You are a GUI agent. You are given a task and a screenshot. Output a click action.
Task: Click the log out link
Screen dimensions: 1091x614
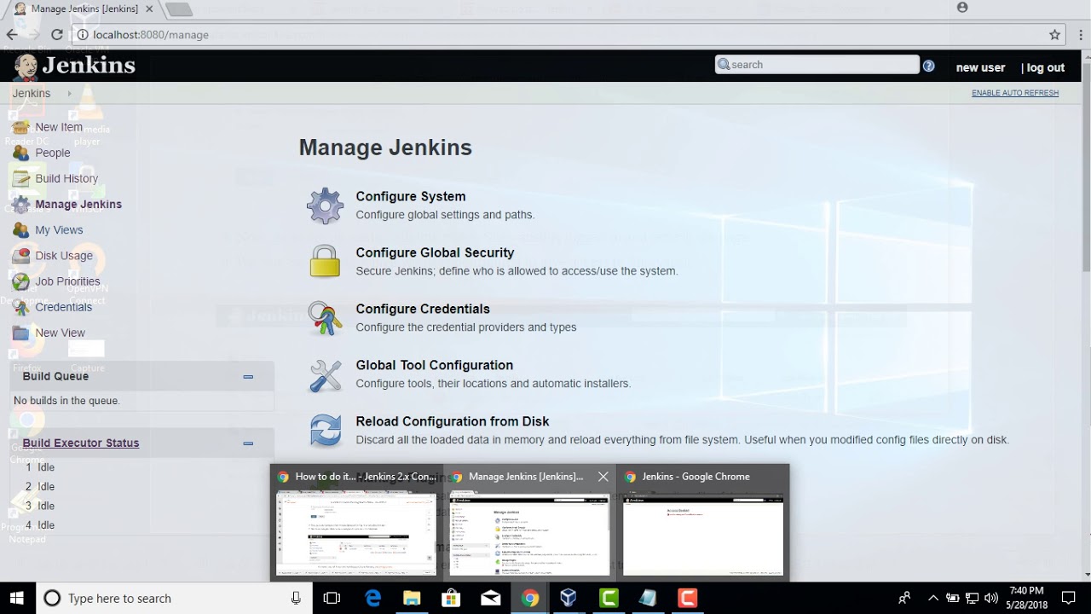pos(1046,67)
